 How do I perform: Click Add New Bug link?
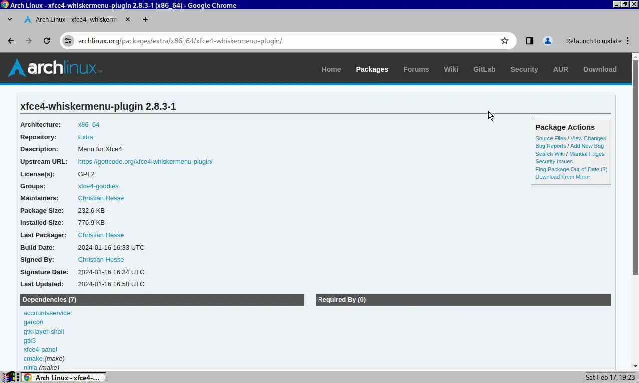(x=587, y=146)
